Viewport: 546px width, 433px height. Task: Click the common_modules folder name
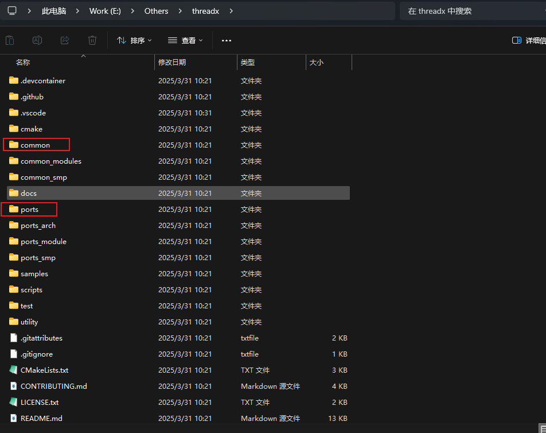(51, 161)
